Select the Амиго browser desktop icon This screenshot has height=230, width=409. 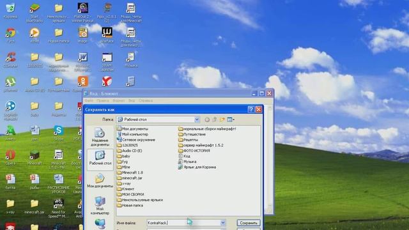(10, 133)
